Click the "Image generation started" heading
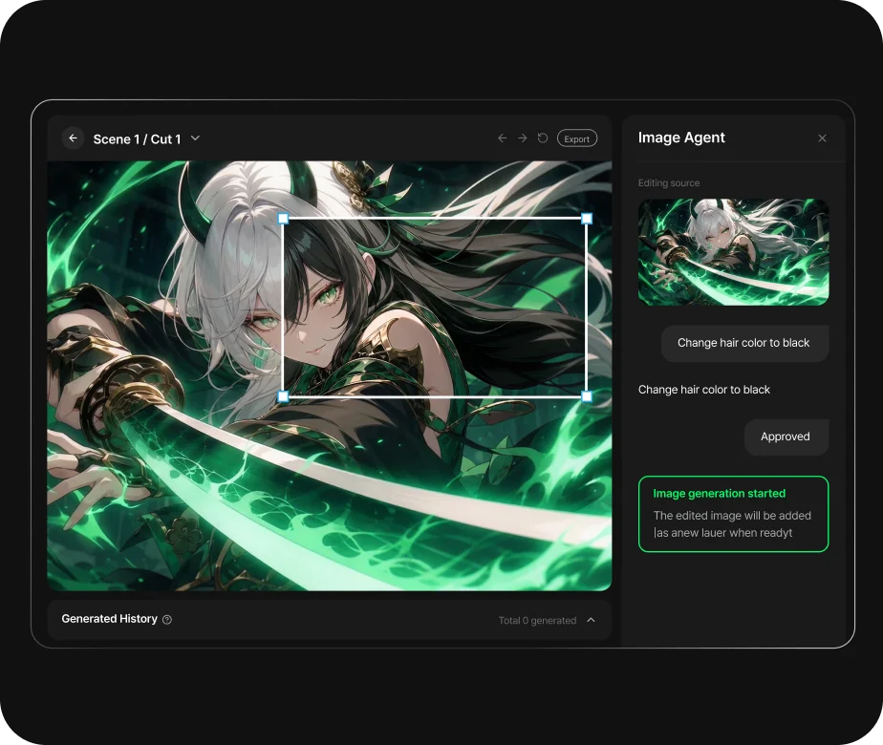This screenshot has height=745, width=883. click(x=720, y=494)
